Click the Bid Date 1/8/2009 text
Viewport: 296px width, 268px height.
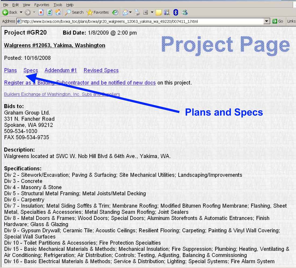tap(100, 33)
